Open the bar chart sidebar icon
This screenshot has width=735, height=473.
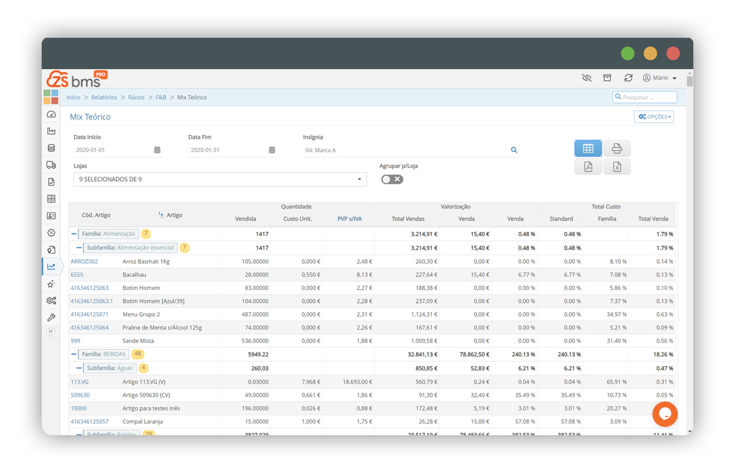pos(51,131)
